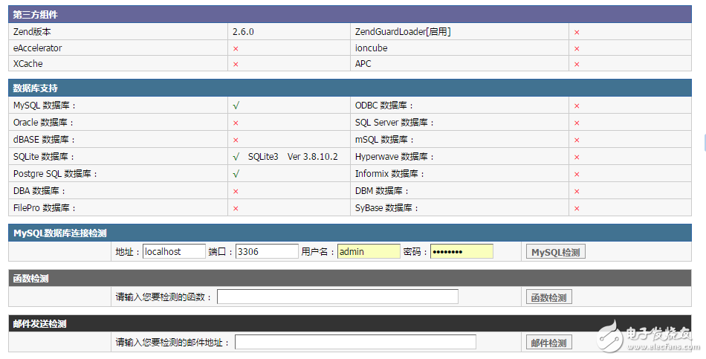Click the 密码 password field
Image resolution: width=706 pixels, height=359 pixels.
coord(462,251)
